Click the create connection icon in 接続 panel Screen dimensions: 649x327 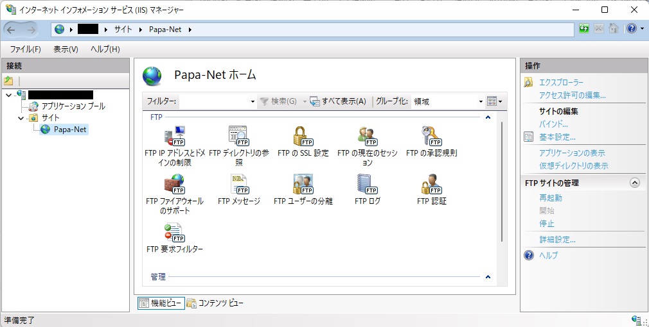[8, 81]
